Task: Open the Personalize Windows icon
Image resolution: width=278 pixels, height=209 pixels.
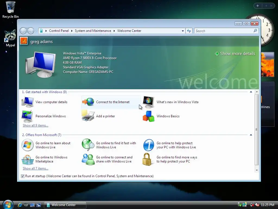Action: (27, 116)
